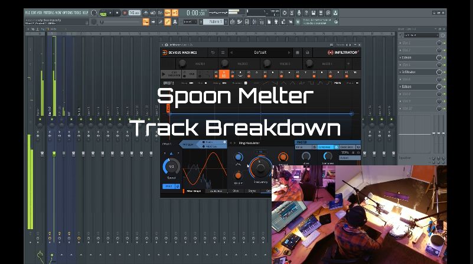Click the plug icon in toolbar

tap(276, 22)
